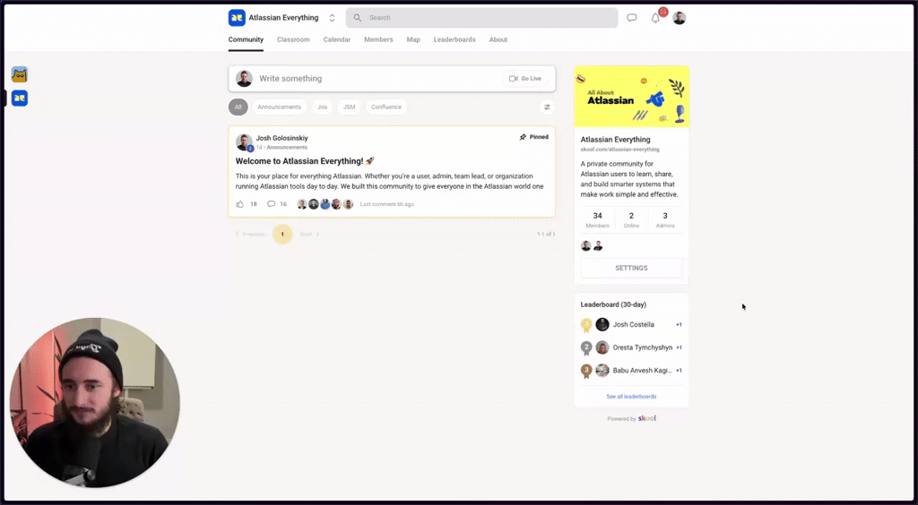Filter posts by JSM
This screenshot has width=918, height=505.
pyautogui.click(x=349, y=107)
